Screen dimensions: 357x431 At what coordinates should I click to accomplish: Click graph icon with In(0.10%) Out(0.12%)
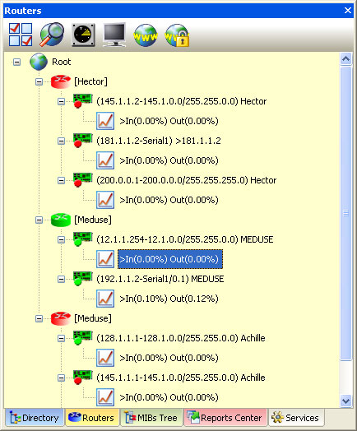pos(105,299)
